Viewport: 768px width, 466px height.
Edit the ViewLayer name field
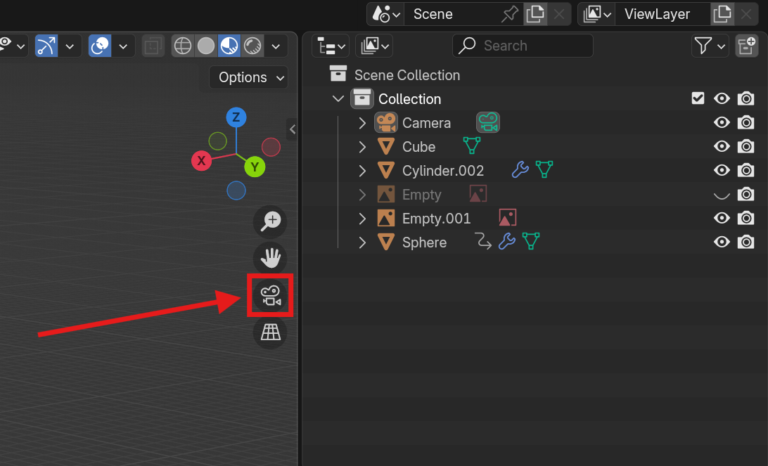tap(663, 14)
